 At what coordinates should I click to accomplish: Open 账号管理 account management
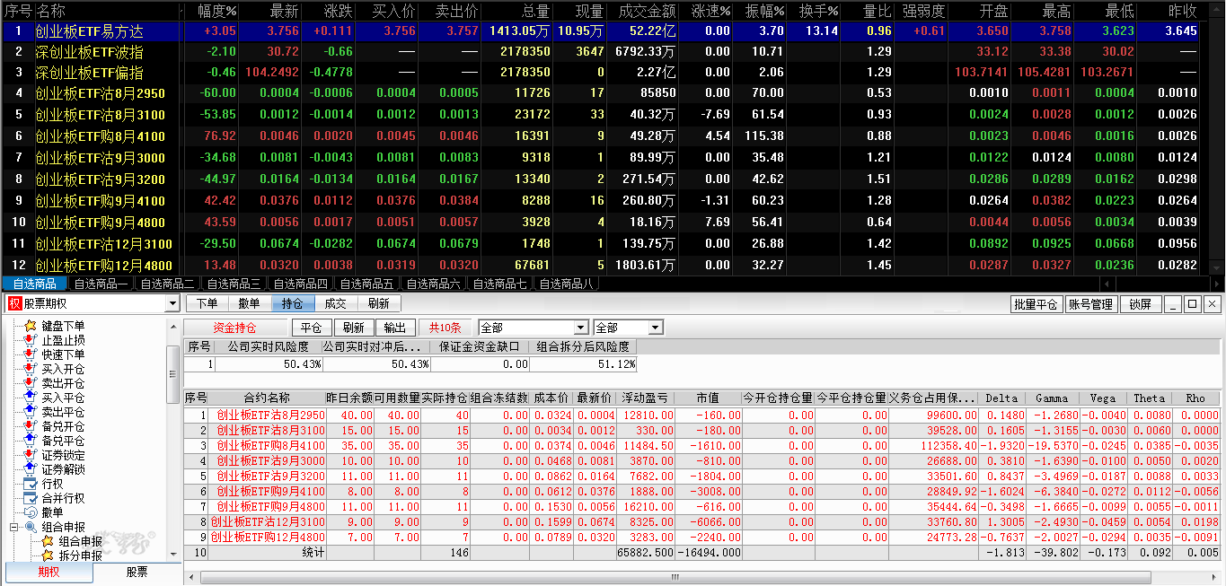pyautogui.click(x=1090, y=304)
